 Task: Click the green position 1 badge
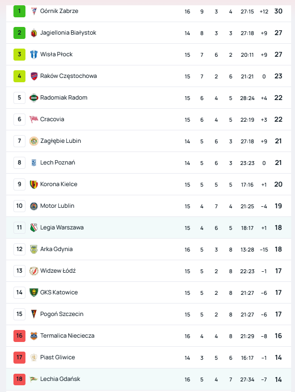click(x=19, y=11)
